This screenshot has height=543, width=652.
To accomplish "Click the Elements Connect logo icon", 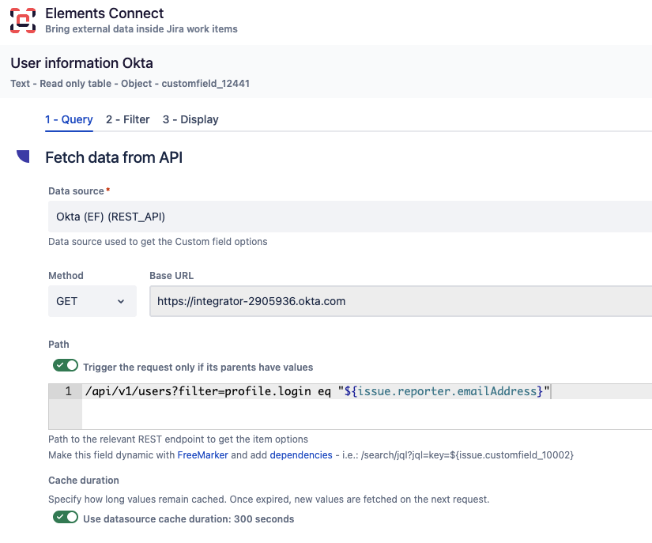I will (x=23, y=20).
